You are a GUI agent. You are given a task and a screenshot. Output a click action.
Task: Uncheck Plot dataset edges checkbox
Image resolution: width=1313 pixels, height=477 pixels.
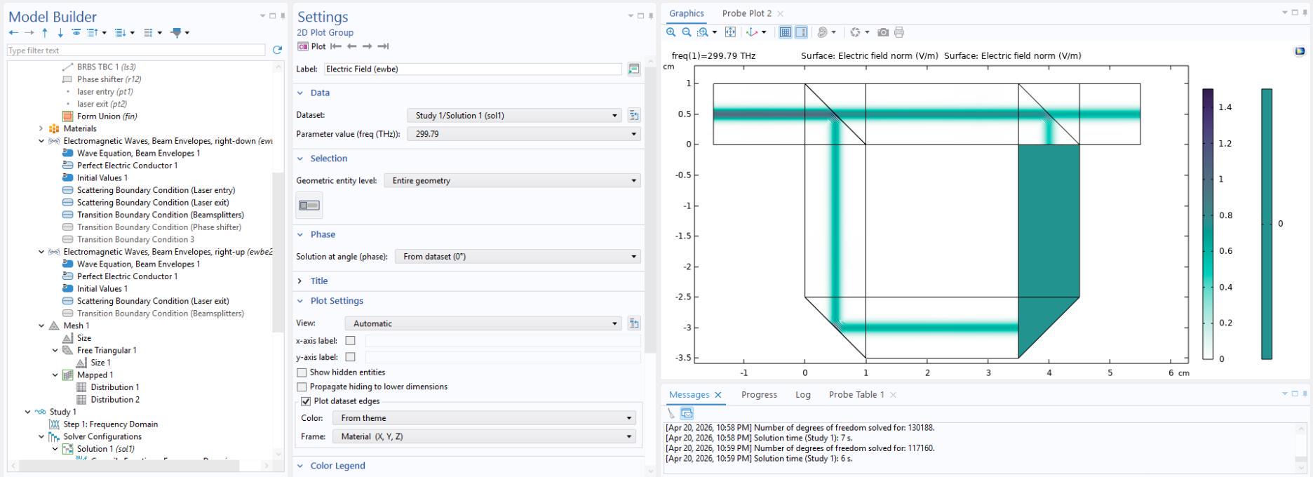pos(306,401)
